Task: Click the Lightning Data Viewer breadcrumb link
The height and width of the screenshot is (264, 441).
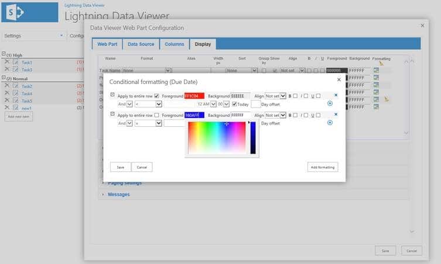Action: 84,5
